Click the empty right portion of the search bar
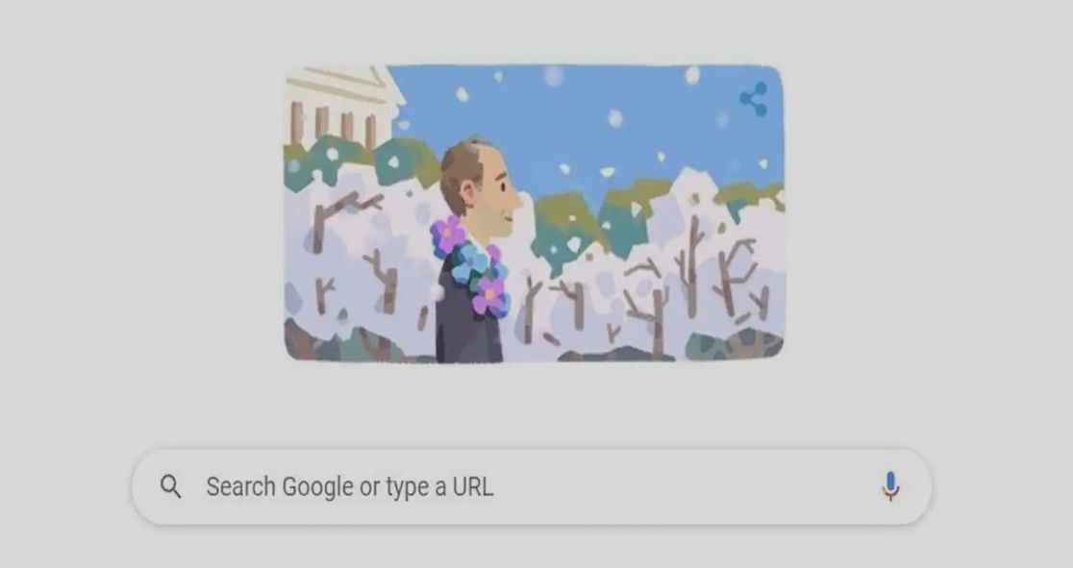This screenshot has height=568, width=1073. click(685, 486)
